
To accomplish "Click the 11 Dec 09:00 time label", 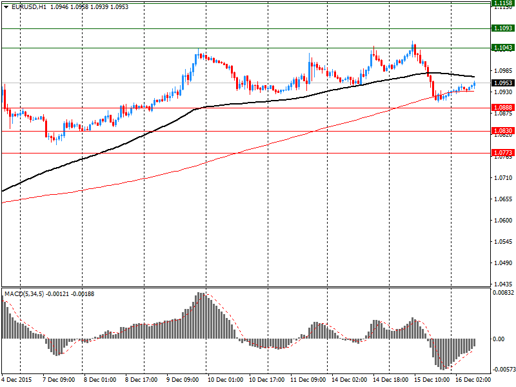I will coord(308,380).
